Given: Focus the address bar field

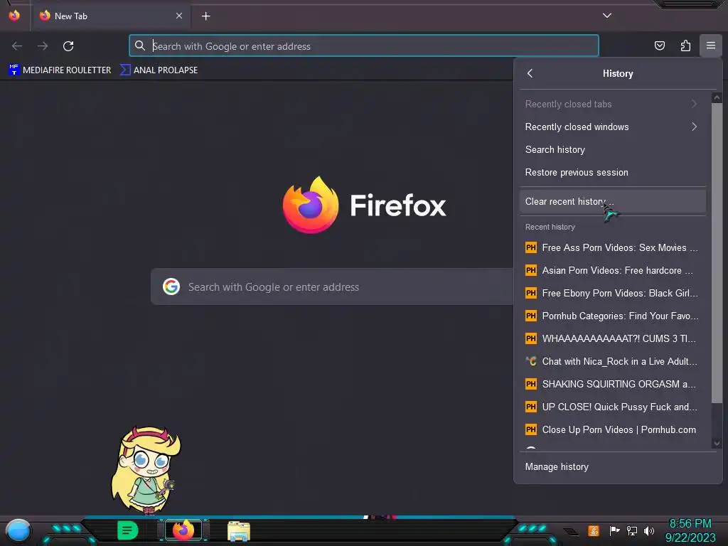Looking at the screenshot, I should tap(364, 46).
